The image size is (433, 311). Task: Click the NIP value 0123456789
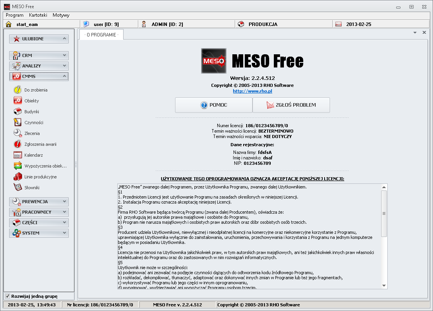pos(258,163)
